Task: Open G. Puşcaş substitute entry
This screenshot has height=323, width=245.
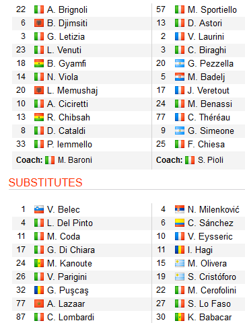Action: 68,290
